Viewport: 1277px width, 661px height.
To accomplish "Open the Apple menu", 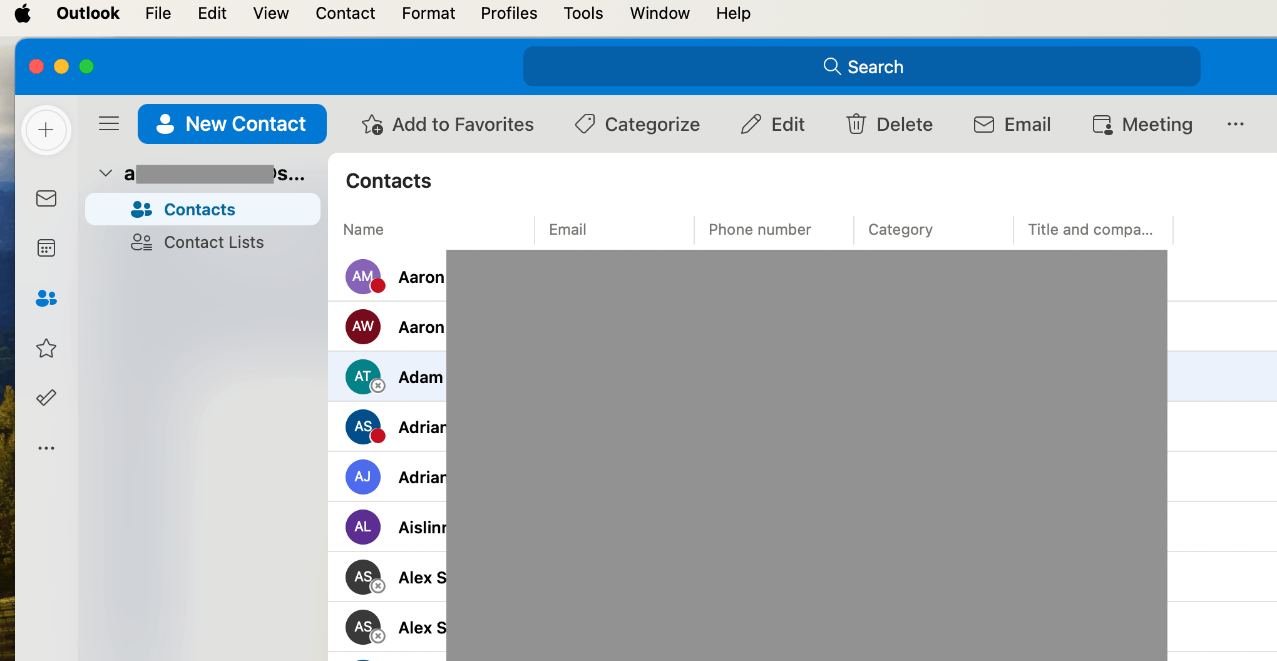I will (x=23, y=13).
